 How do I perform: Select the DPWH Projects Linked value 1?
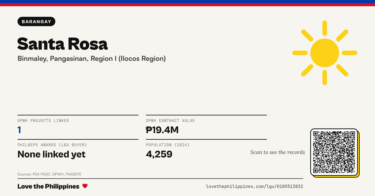coord(19,130)
